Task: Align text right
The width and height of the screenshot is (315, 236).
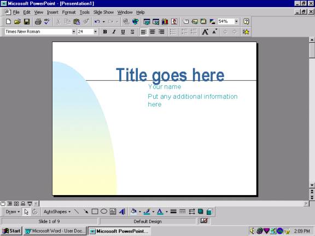Action: (161, 32)
